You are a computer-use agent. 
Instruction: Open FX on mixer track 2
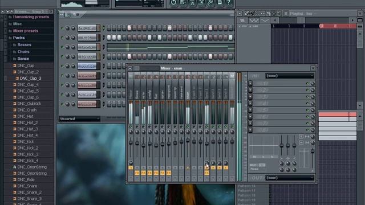(143, 173)
